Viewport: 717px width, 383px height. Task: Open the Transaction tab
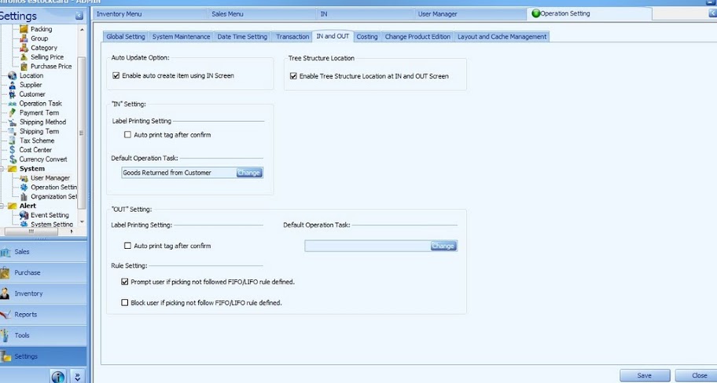click(292, 37)
